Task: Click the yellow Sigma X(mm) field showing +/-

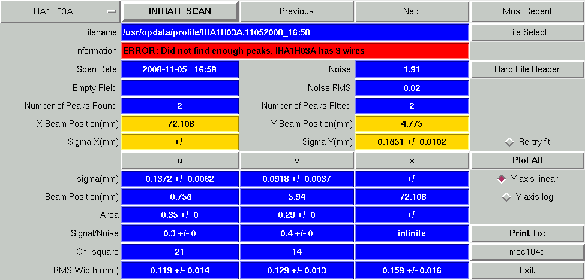Action: point(180,142)
